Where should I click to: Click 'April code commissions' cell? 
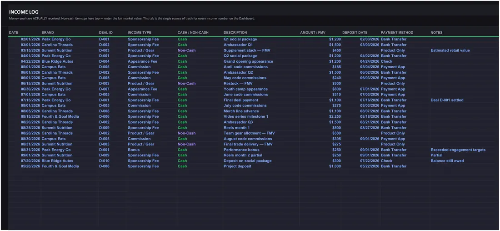click(x=245, y=67)
